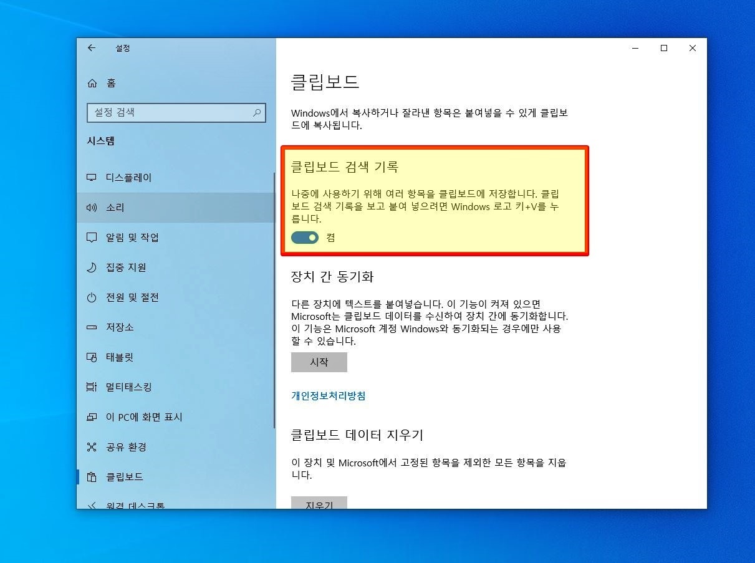Click the 태블릿 tablet icon
Screen dimensions: 755x563
click(92, 357)
